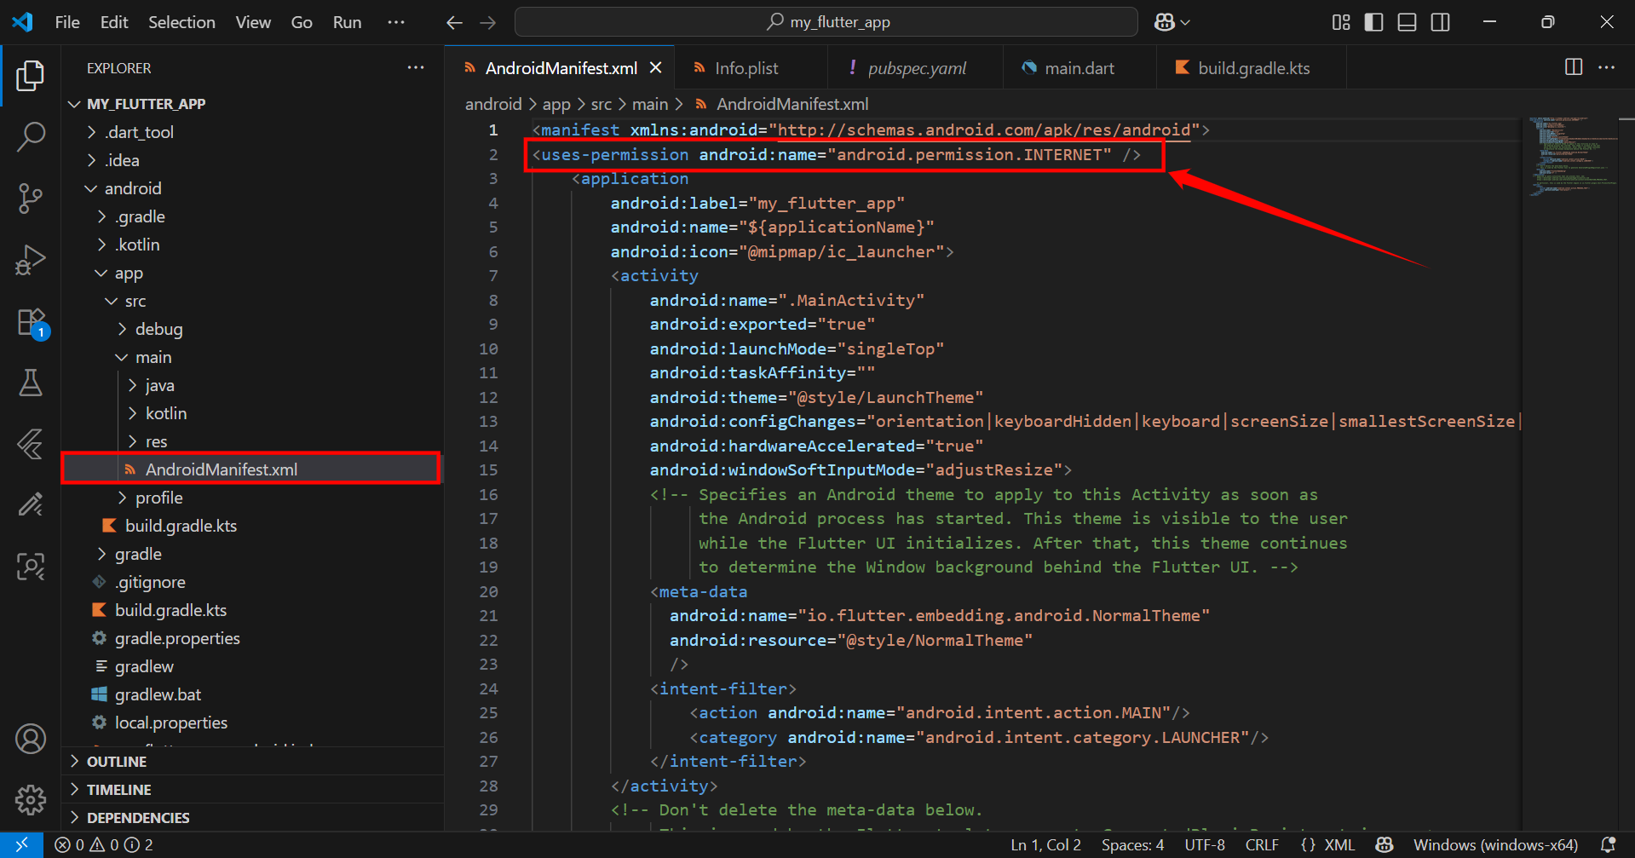Toggle the Secondary Side Bar
The width and height of the screenshot is (1635, 858).
pyautogui.click(x=1440, y=22)
